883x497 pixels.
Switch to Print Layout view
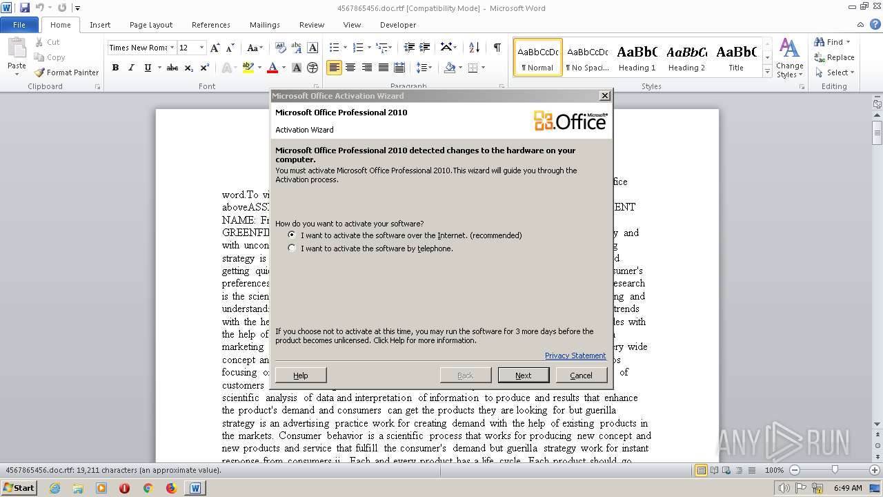tap(702, 470)
